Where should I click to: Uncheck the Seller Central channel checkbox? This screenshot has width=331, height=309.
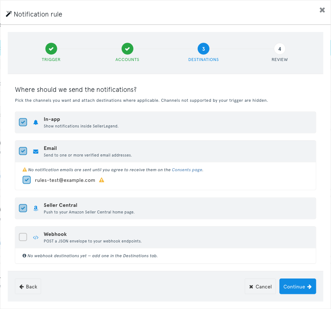pos(23,208)
